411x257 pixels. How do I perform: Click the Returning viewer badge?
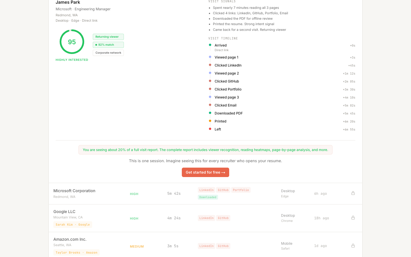(x=108, y=37)
